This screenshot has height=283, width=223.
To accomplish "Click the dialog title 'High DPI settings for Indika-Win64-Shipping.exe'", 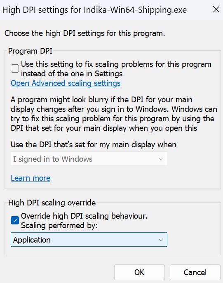I will (94, 10).
